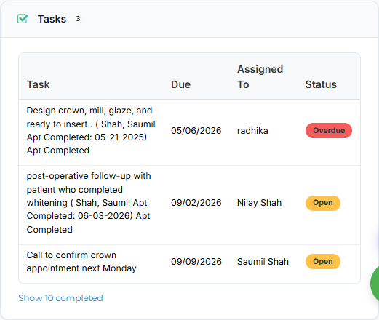Click assignee radhika

click(x=252, y=131)
